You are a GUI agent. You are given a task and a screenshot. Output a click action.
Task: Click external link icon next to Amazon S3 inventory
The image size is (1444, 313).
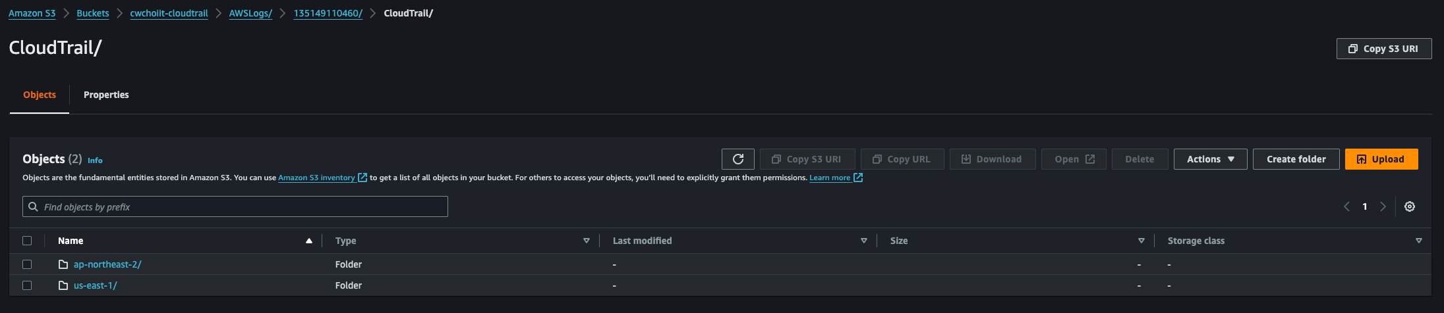click(x=362, y=178)
